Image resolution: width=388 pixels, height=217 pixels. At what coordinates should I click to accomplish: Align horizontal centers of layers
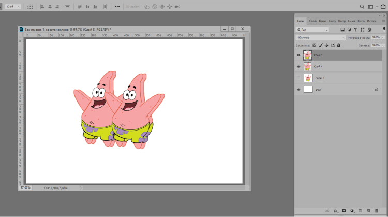click(x=50, y=7)
